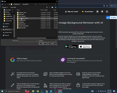This screenshot has height=93, width=117.
Task: Open Pictures in the navigation pane
Action: click(x=8, y=12)
